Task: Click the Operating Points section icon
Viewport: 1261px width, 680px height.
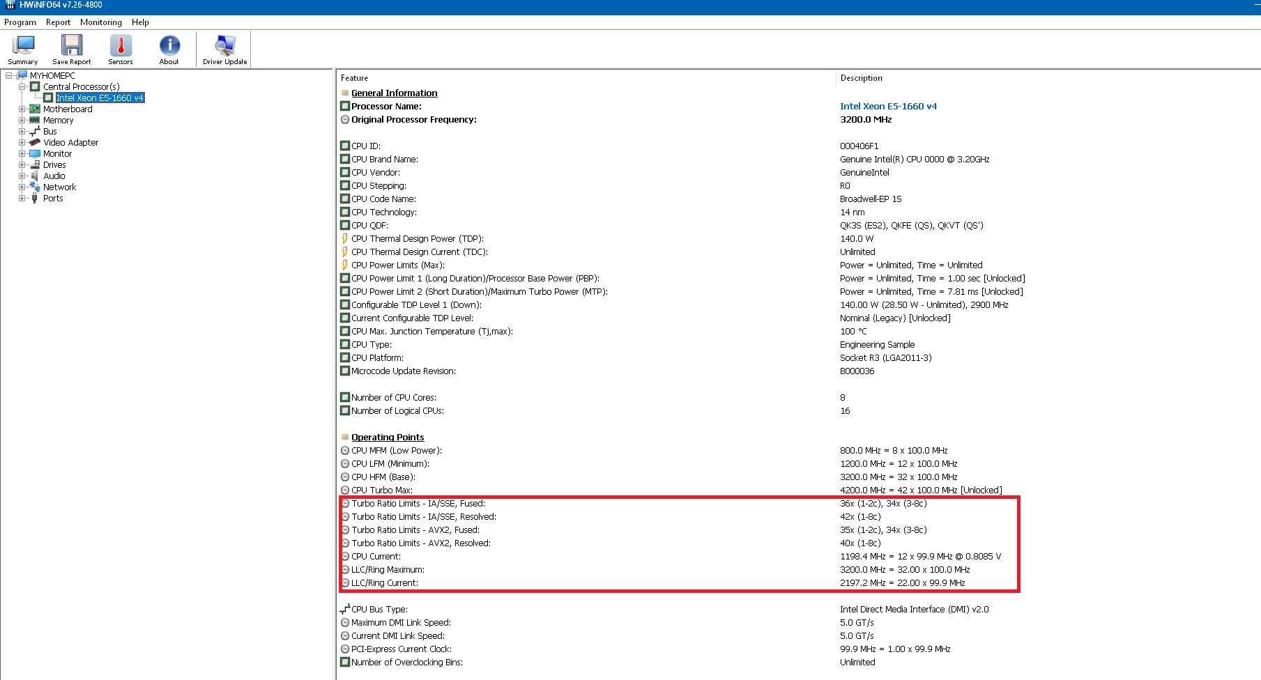Action: (x=344, y=437)
